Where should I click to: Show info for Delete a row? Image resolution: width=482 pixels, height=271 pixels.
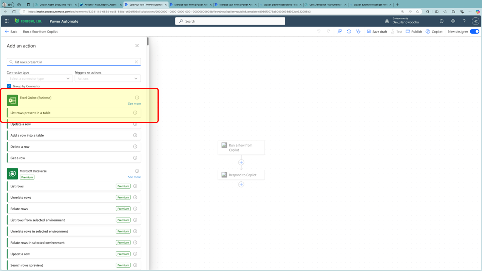coord(135,147)
